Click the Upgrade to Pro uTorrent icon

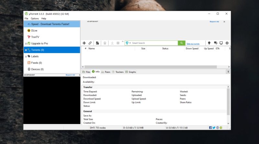(x=29, y=43)
